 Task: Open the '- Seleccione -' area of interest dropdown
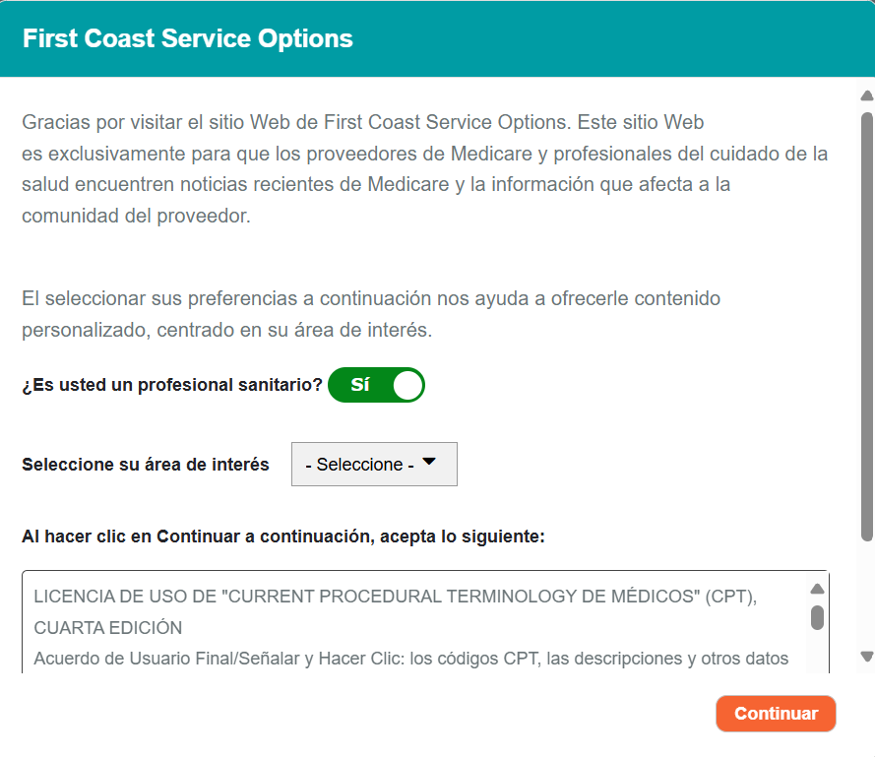tap(374, 465)
